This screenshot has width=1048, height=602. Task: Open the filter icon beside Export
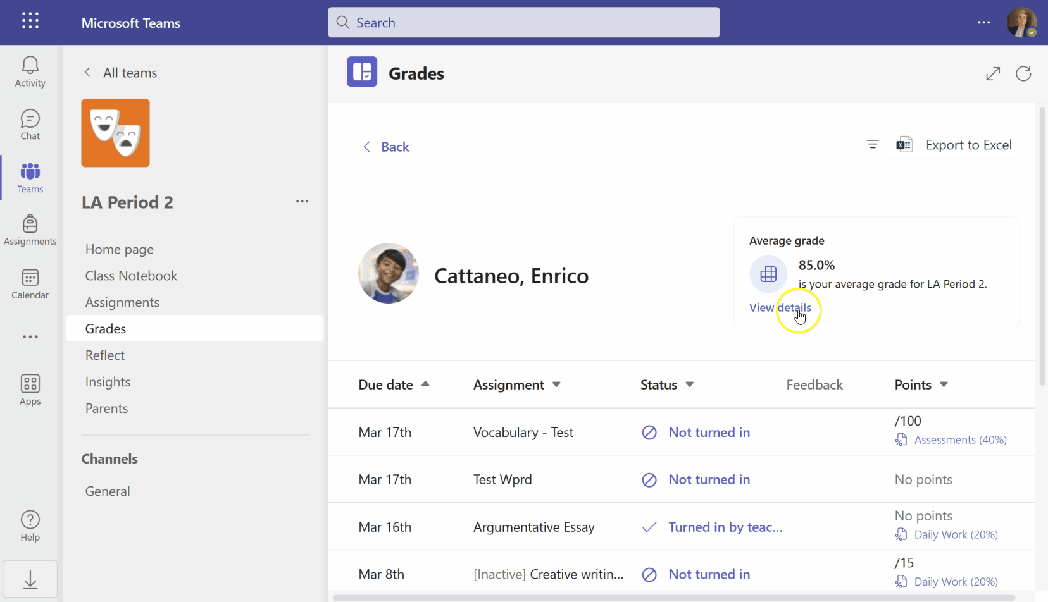click(873, 145)
